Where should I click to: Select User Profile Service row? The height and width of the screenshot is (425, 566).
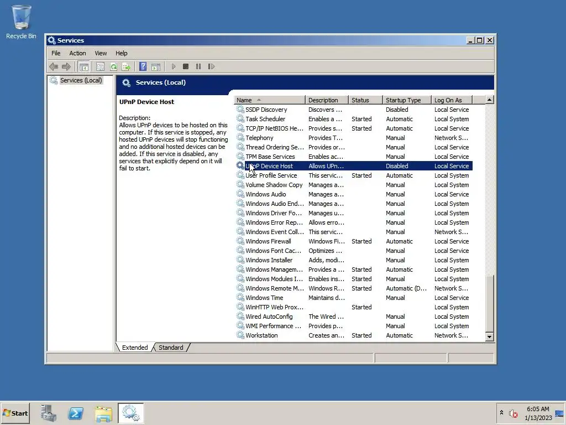point(353,175)
